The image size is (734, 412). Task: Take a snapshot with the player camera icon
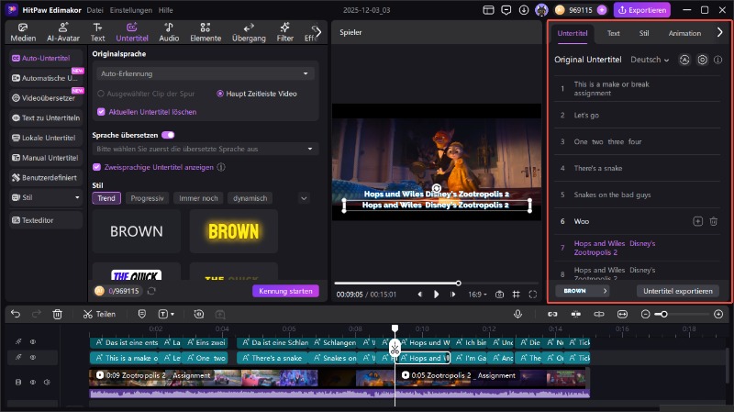pyautogui.click(x=499, y=295)
